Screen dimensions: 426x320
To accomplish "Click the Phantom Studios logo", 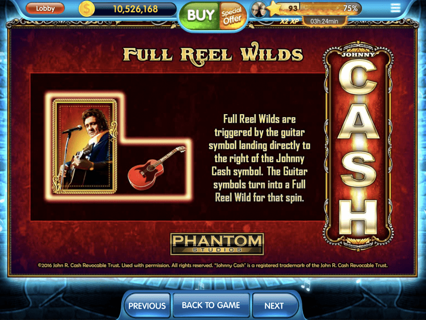I will [217, 244].
